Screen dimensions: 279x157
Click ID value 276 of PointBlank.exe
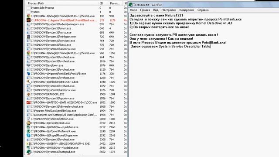point(102,20)
